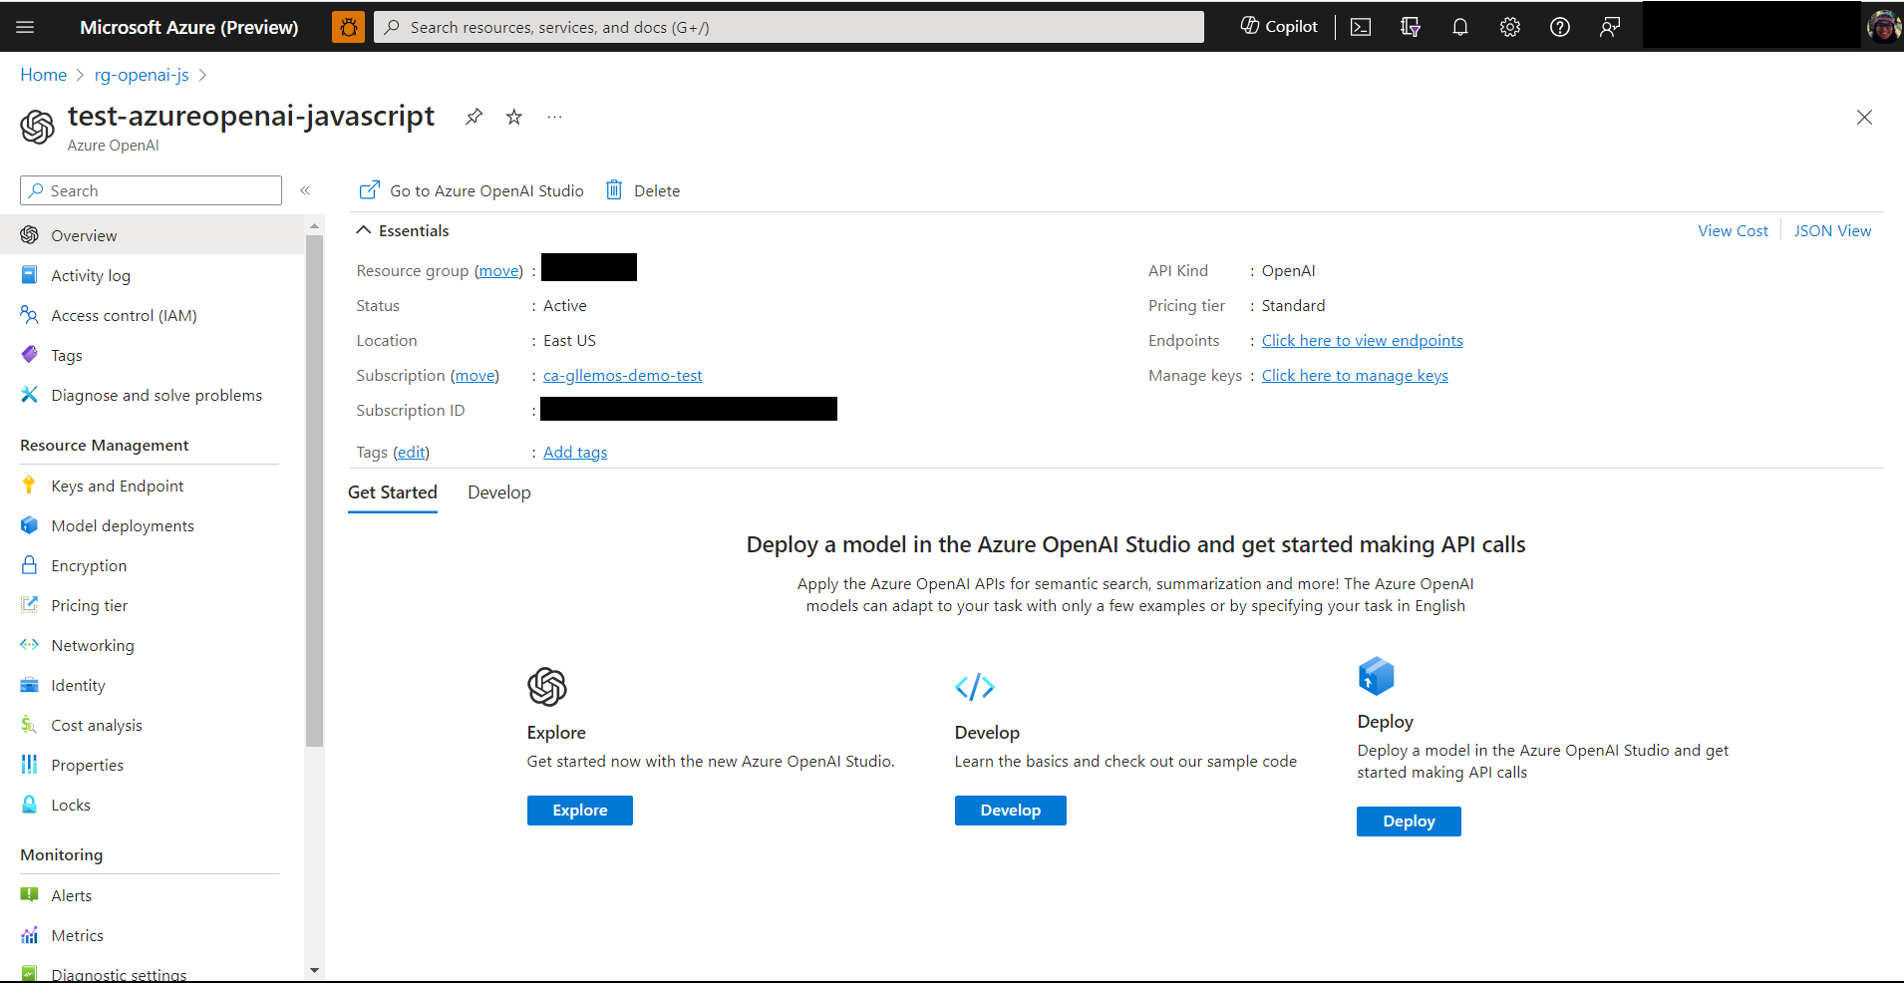Select the Get Started tab

tap(393, 492)
